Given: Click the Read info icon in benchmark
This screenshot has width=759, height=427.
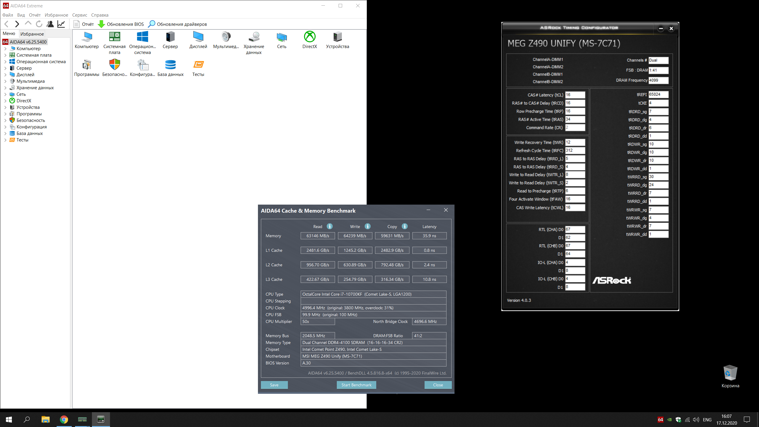Looking at the screenshot, I should click(330, 226).
